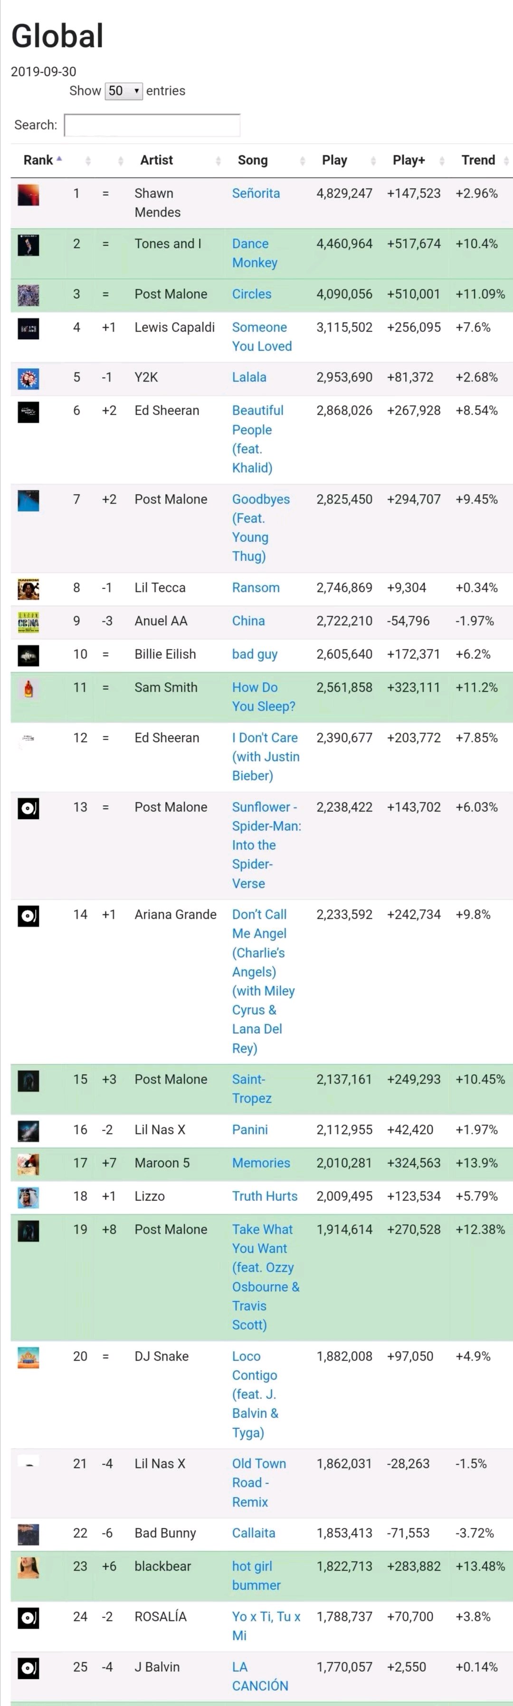Viewport: 513px width, 1706px height.
Task: Click the Ransom album artwork icon
Action: (x=28, y=590)
